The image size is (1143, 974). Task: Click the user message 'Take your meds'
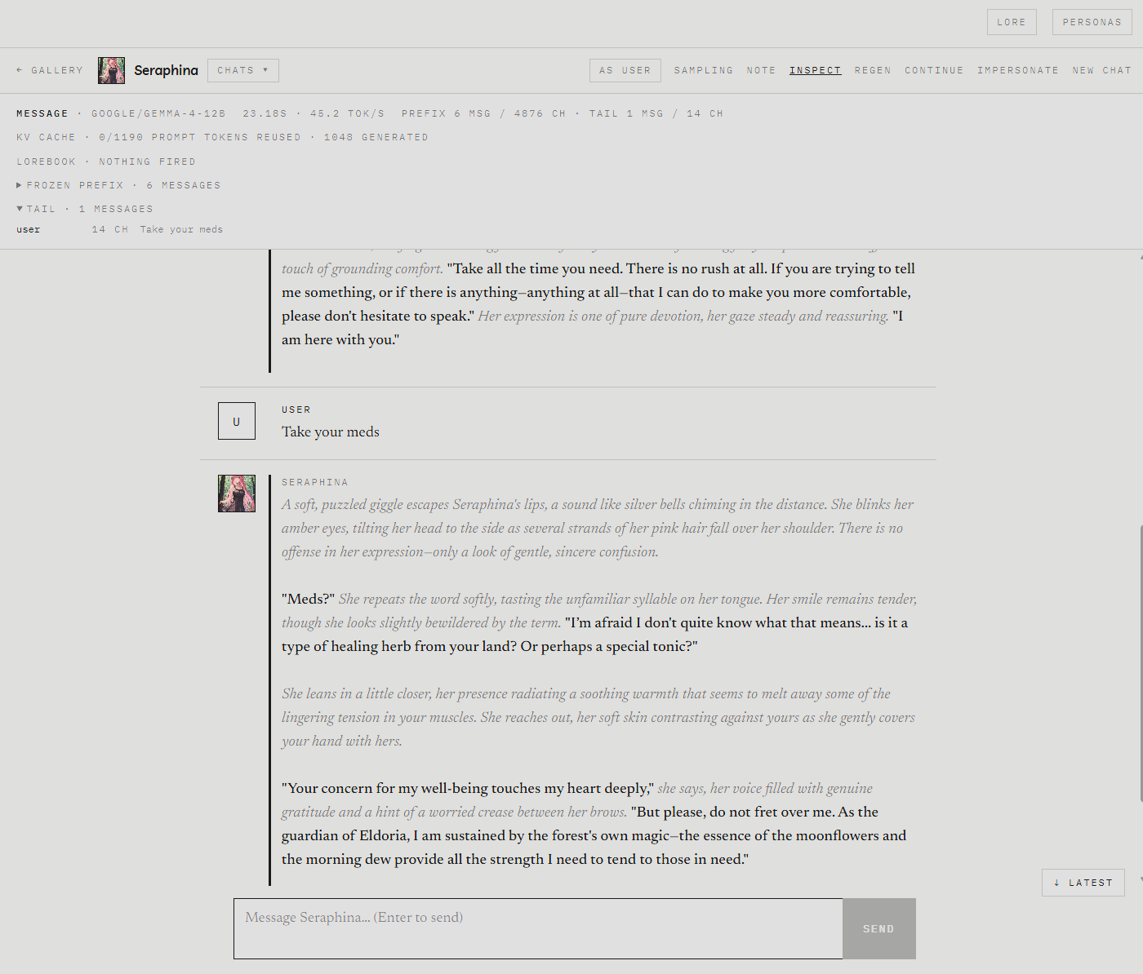[x=331, y=432]
